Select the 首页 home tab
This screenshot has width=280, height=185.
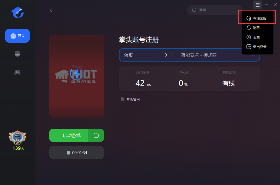(x=17, y=36)
